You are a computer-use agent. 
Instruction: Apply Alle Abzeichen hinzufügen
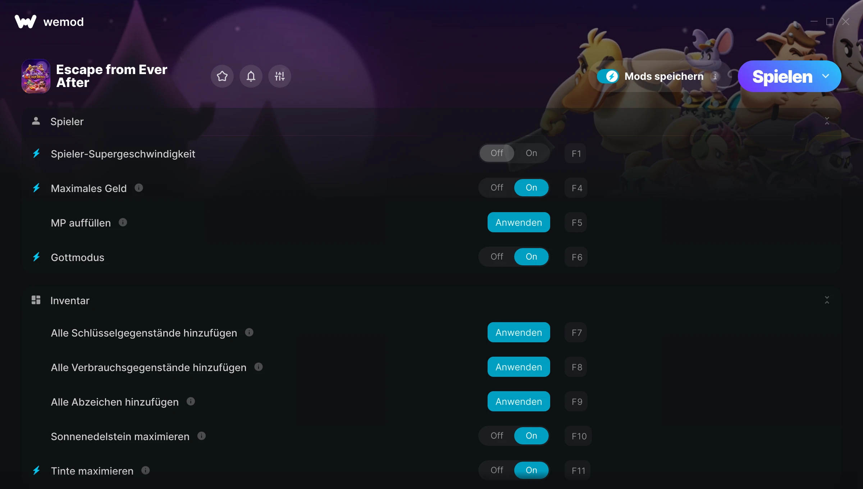519,401
